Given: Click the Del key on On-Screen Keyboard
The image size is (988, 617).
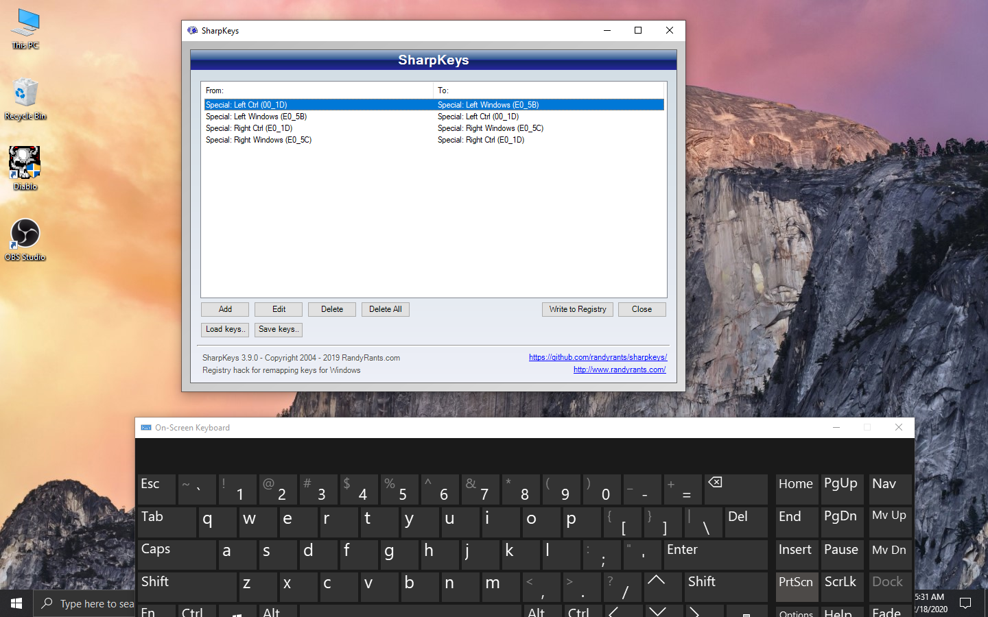Looking at the screenshot, I should tap(746, 522).
